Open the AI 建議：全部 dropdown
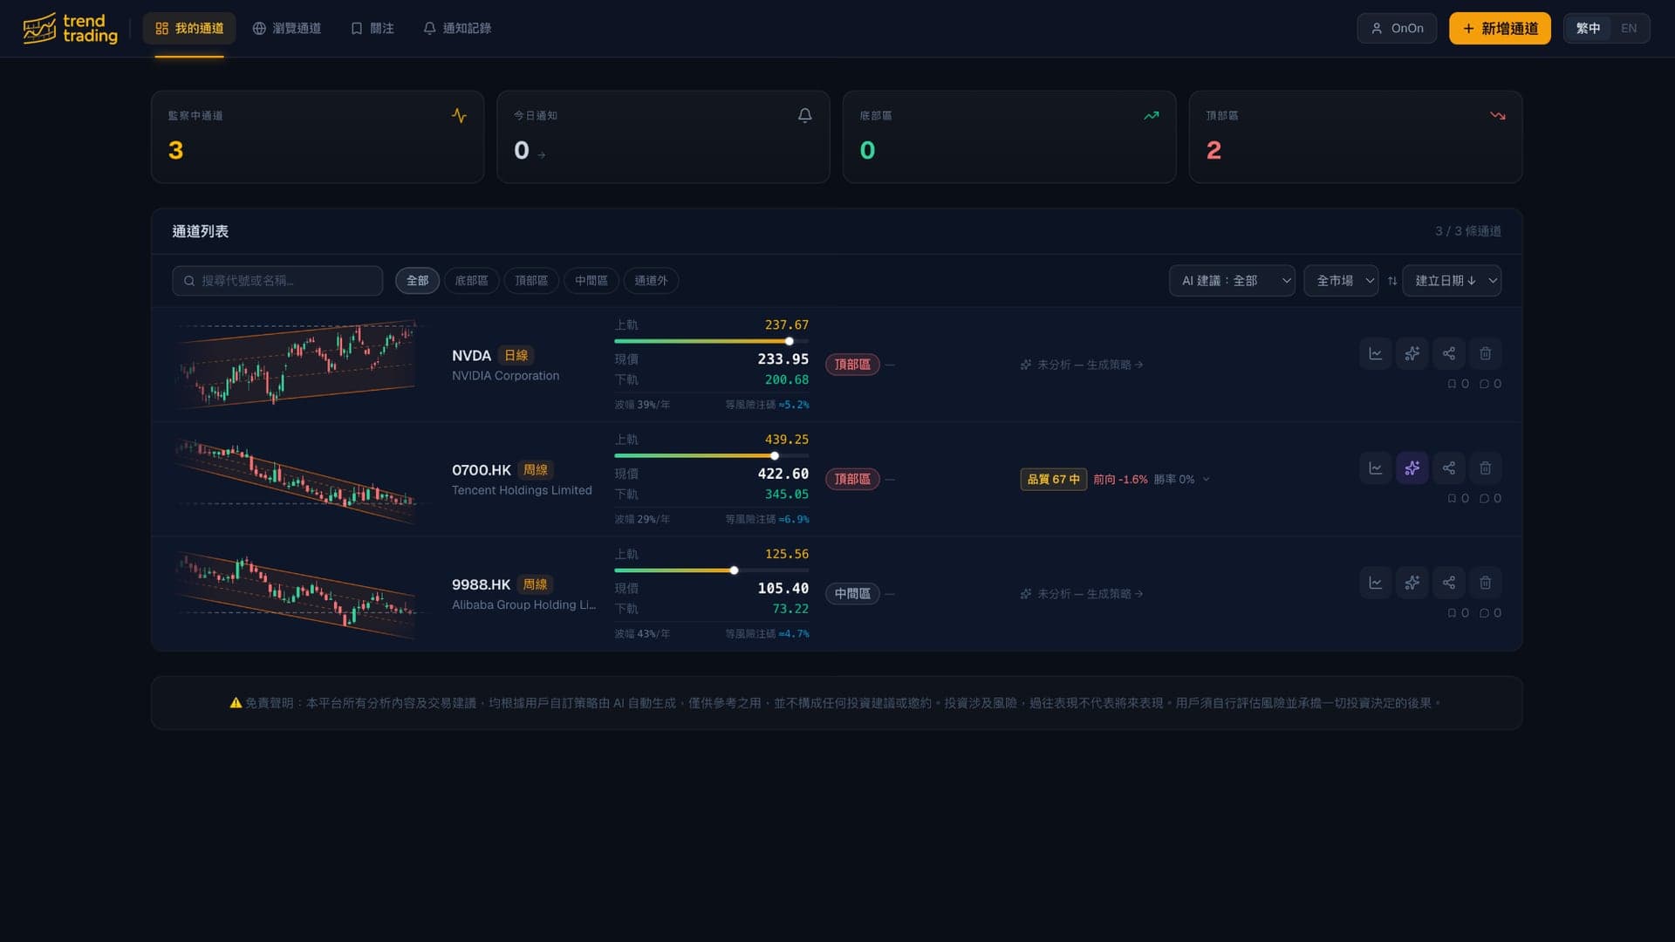Screen dimensions: 1675x942 (x=1232, y=281)
